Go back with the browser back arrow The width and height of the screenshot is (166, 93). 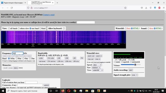pyautogui.click(x=3, y=8)
